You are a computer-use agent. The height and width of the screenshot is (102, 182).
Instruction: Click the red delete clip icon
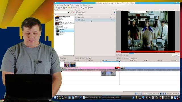coord(73,12)
